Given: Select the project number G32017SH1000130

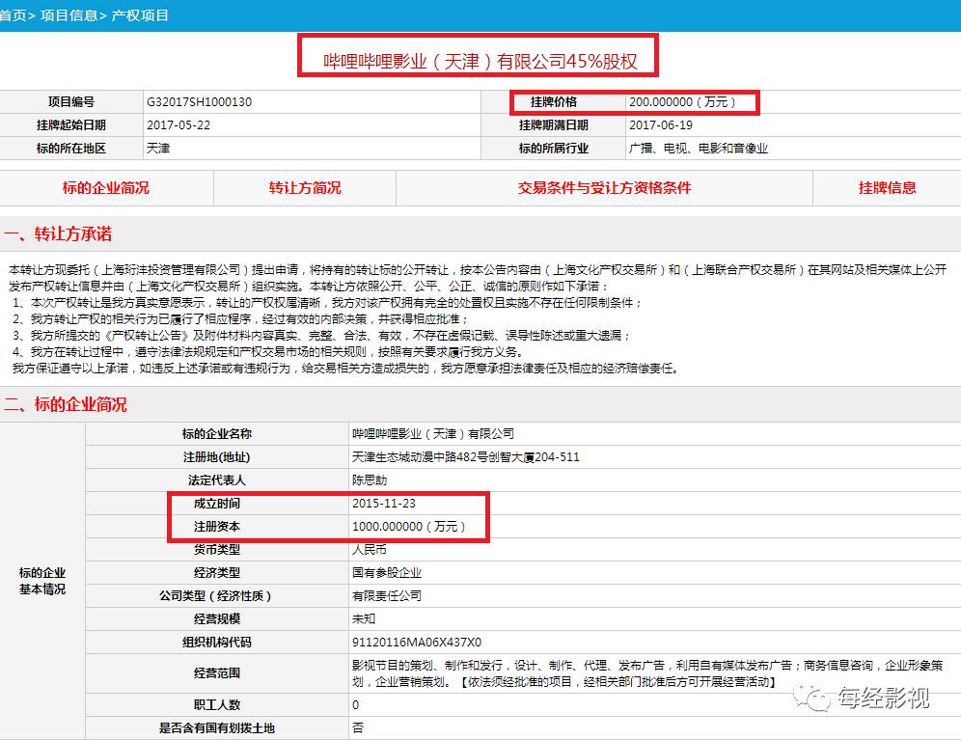Looking at the screenshot, I should tap(196, 103).
